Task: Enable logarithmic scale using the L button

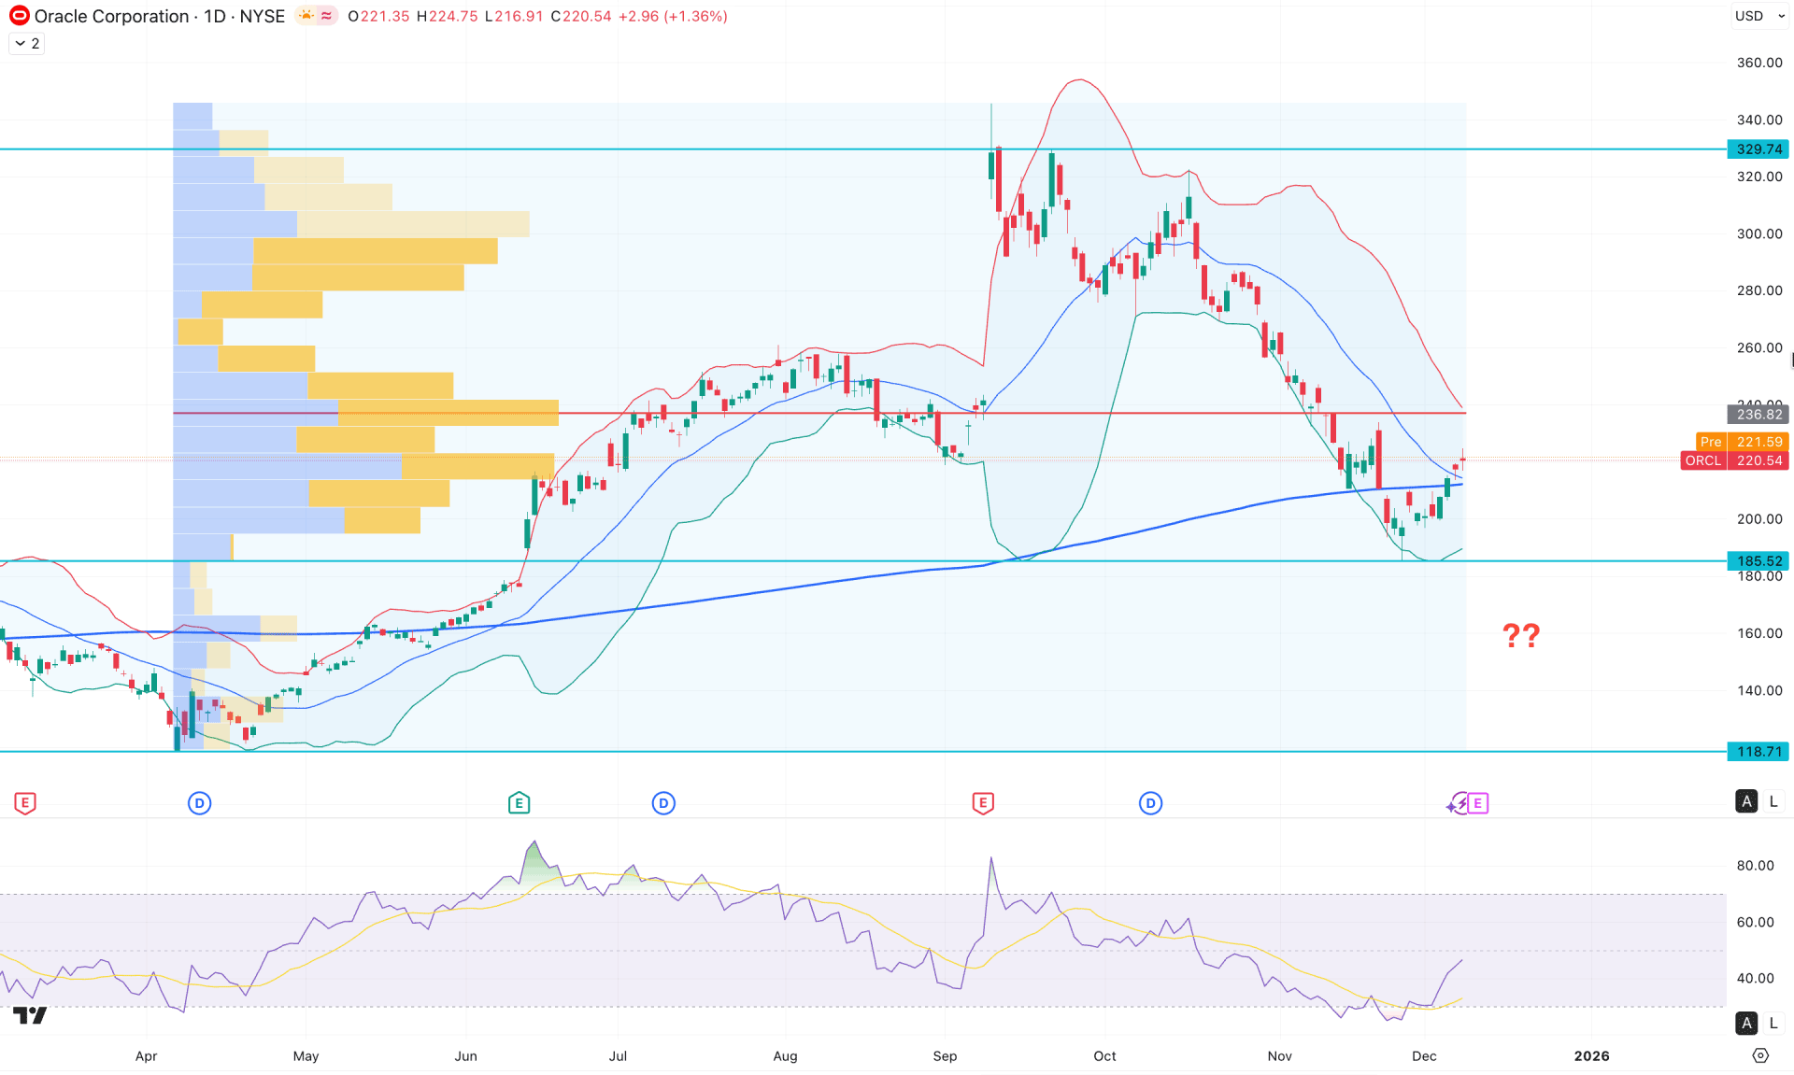Action: click(1773, 801)
